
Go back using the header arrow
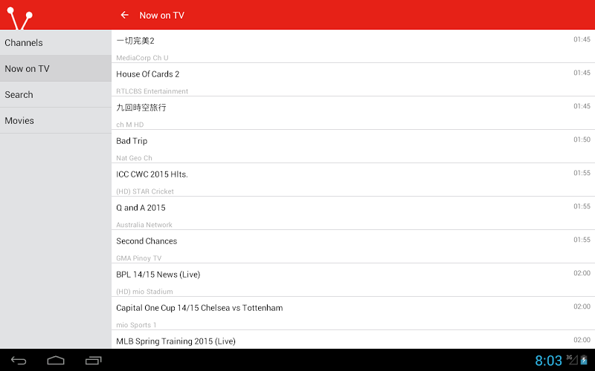[x=124, y=15]
